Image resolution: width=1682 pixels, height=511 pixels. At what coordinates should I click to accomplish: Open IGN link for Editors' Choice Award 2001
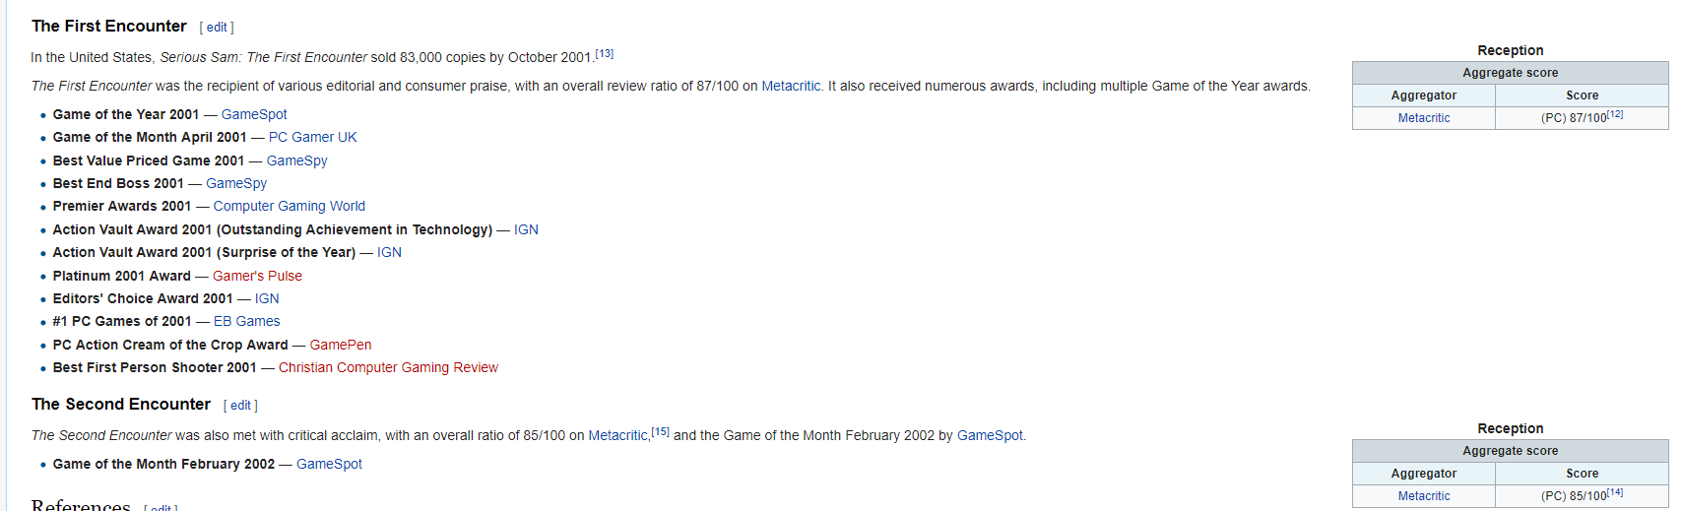[x=267, y=299]
